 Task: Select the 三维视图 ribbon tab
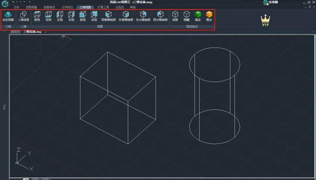click(85, 7)
